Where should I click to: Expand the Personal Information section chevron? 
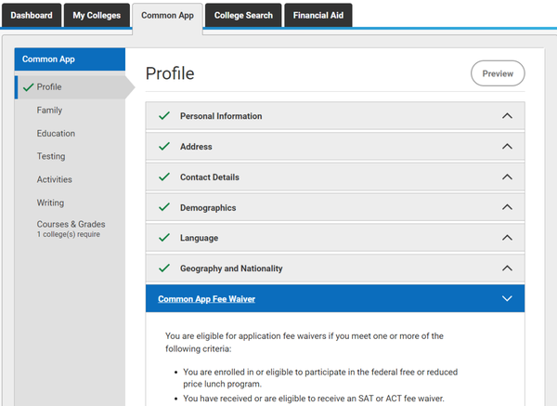pos(507,116)
